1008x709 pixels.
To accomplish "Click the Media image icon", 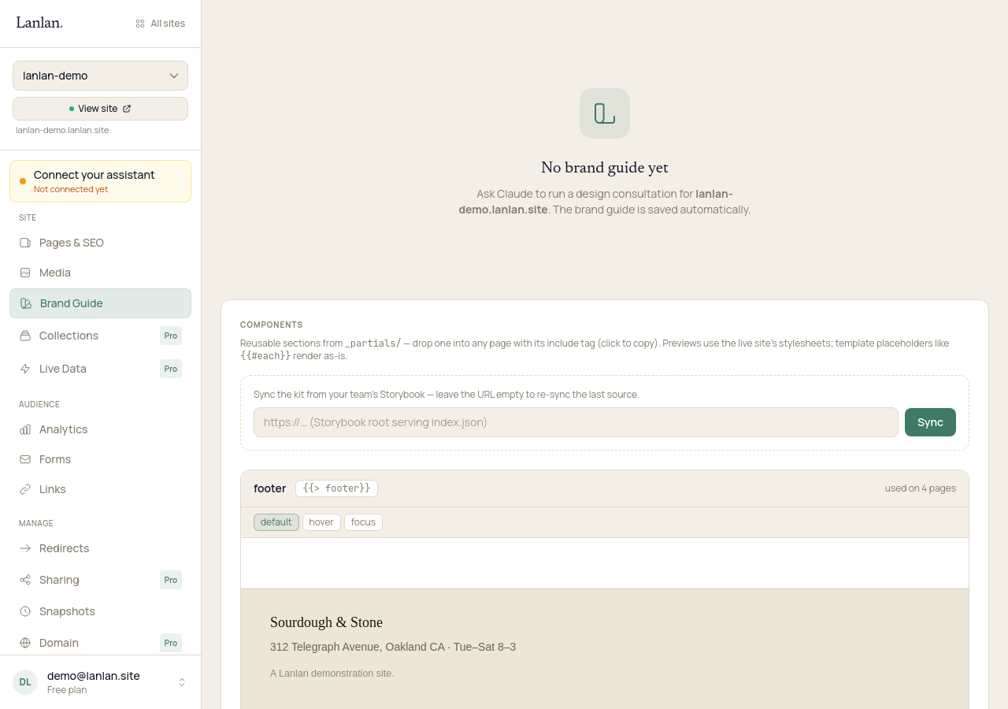I will click(25, 273).
